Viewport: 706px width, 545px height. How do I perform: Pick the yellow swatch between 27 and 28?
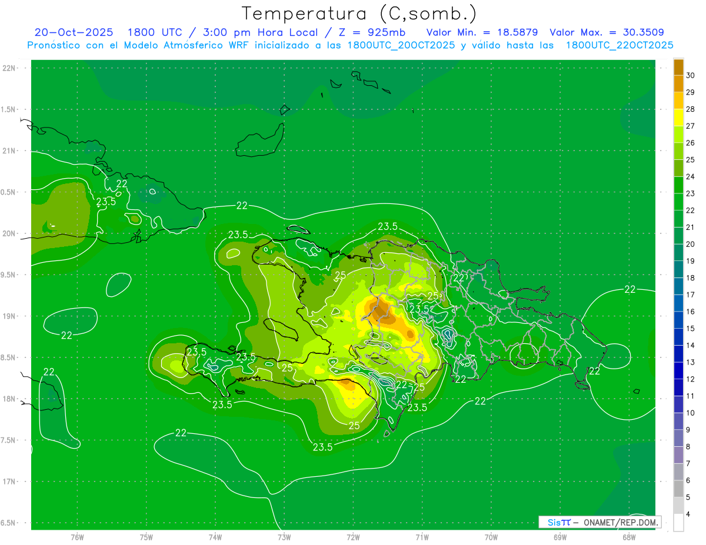678,118
